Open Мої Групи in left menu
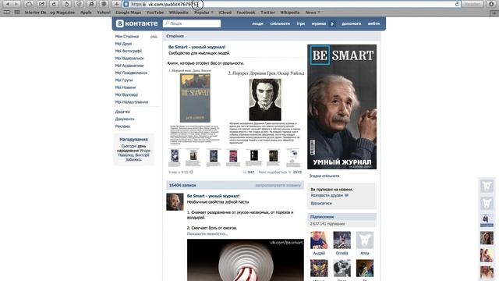The image size is (499, 281). click(124, 80)
